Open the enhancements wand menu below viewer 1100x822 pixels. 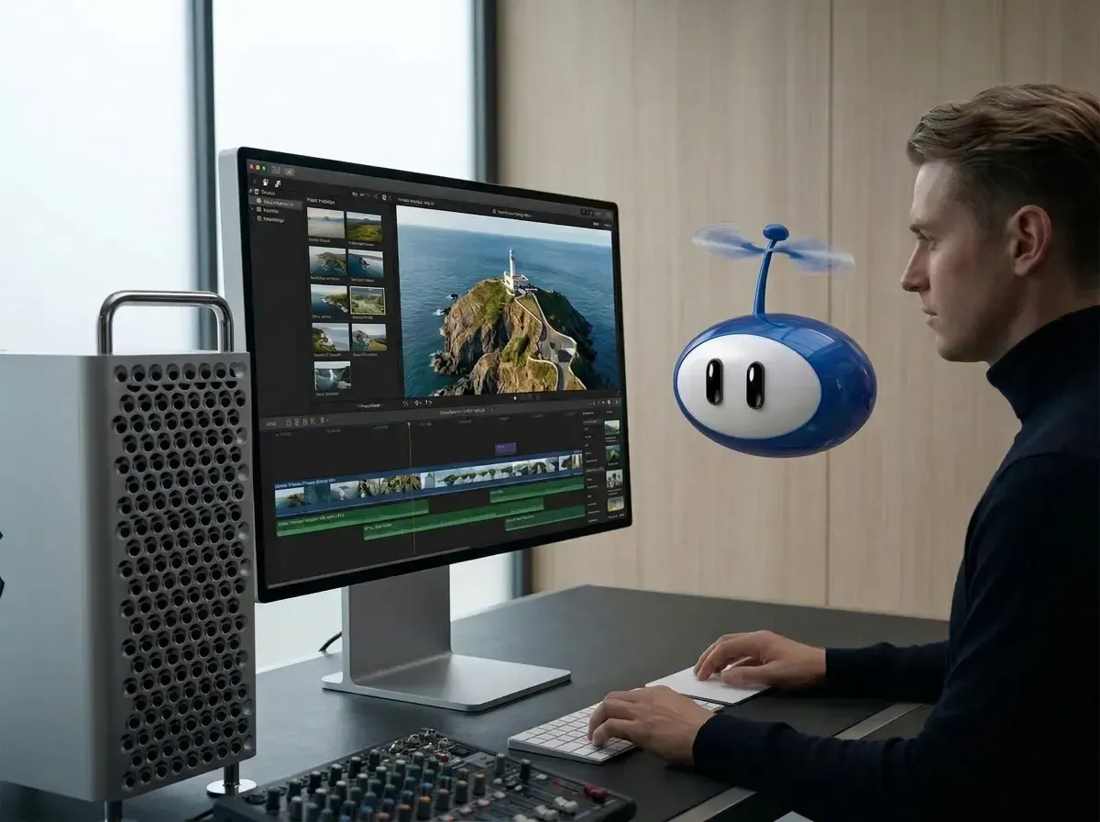[x=417, y=403]
